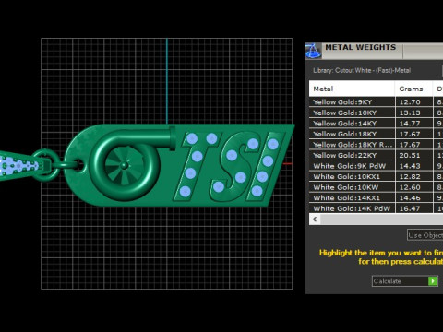This screenshot has height=332, width=443.
Task: Click the Metal Weights panel title
Action: [361, 47]
